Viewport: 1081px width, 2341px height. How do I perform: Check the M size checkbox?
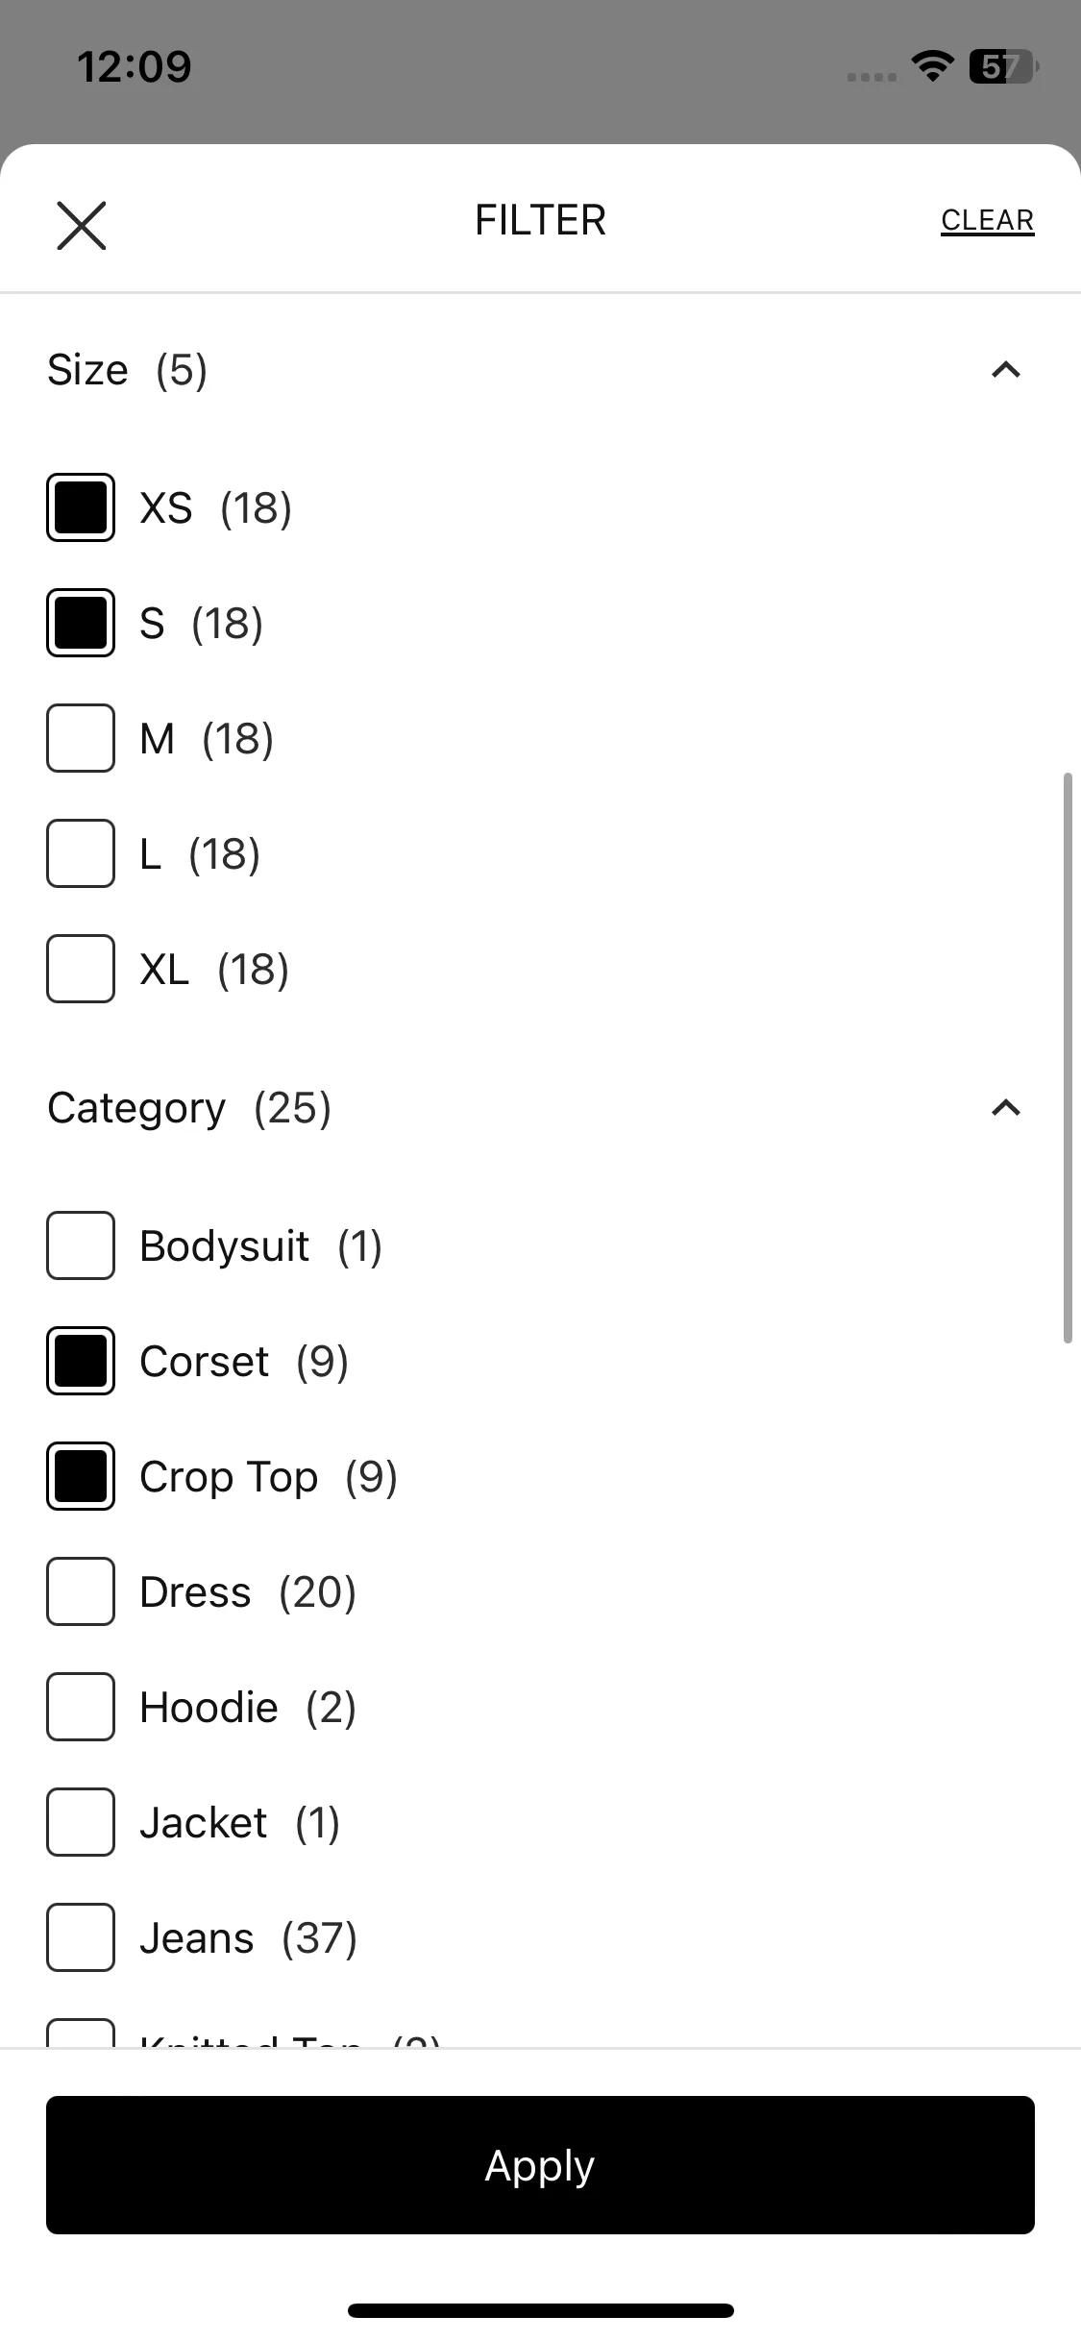pos(81,738)
